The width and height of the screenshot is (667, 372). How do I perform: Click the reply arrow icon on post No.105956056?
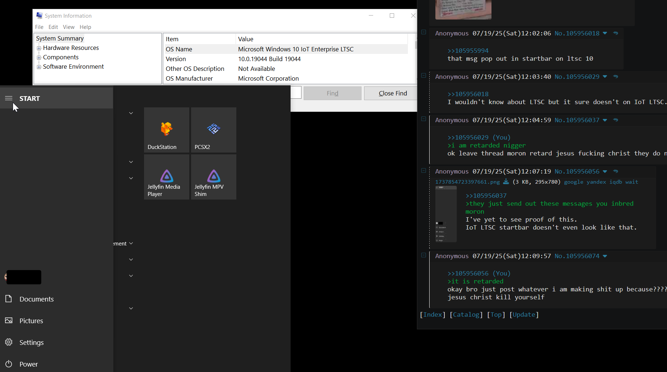(616, 171)
